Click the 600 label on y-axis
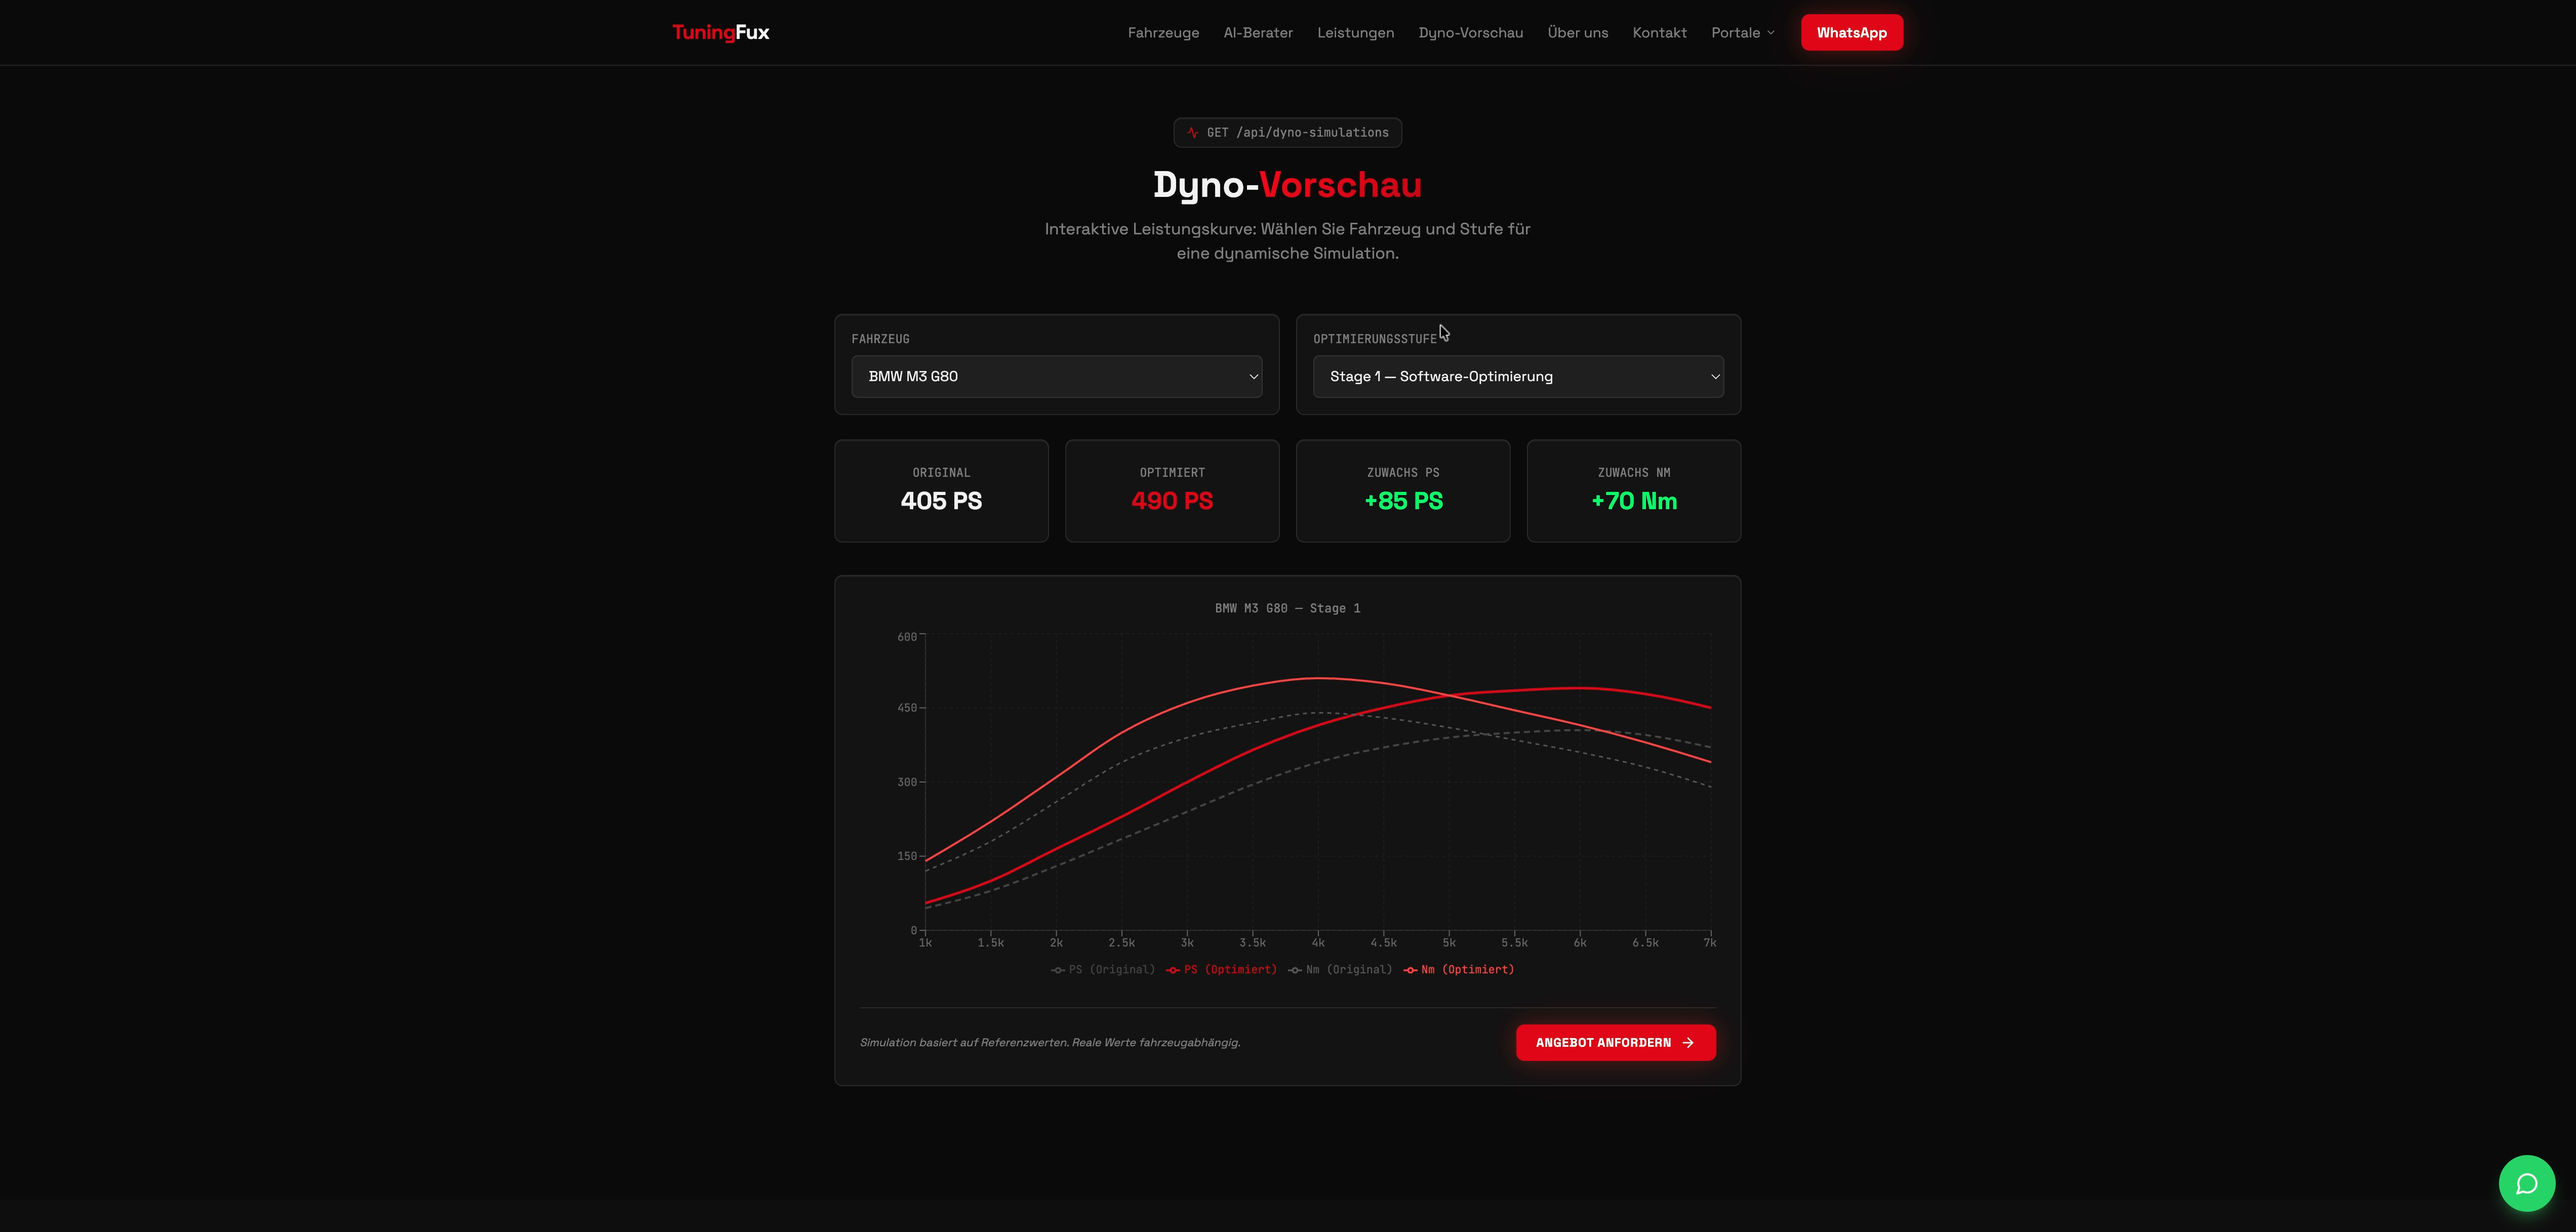2576x1232 pixels. (x=907, y=636)
